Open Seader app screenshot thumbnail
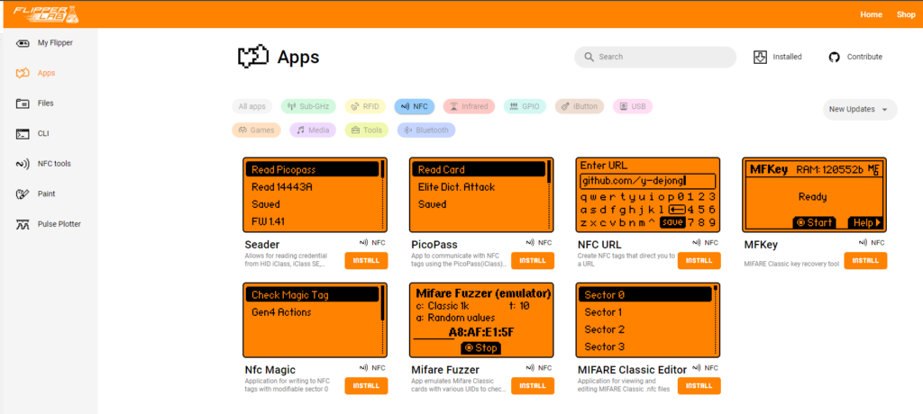The image size is (923, 414). [x=315, y=195]
